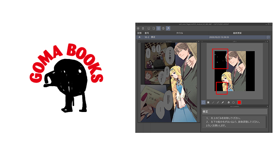Image resolution: width=280 pixels, height=157 pixels.
Task: Click the info circle icon
Action: click(163, 28)
